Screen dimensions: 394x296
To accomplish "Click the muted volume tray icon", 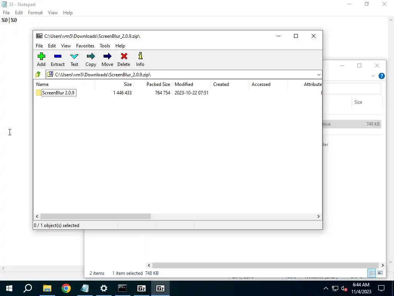I will (x=344, y=288).
